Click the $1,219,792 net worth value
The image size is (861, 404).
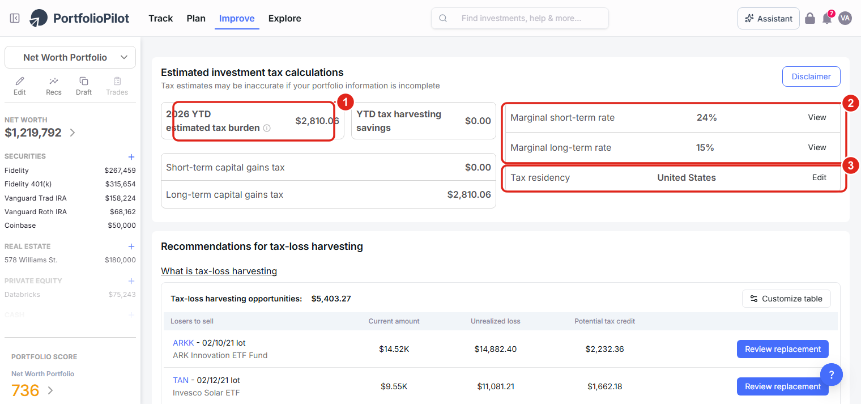pyautogui.click(x=33, y=133)
